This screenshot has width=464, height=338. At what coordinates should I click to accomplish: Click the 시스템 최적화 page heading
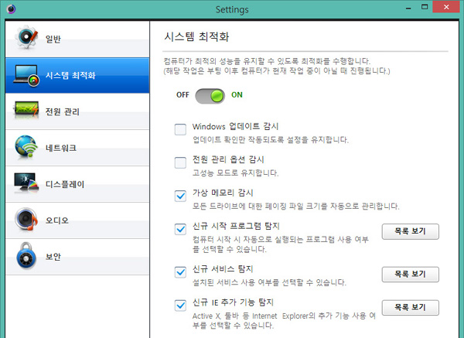pyautogui.click(x=196, y=36)
